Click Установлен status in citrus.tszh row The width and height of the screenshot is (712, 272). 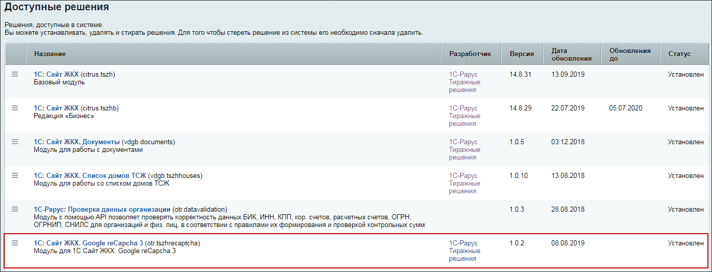pos(686,74)
